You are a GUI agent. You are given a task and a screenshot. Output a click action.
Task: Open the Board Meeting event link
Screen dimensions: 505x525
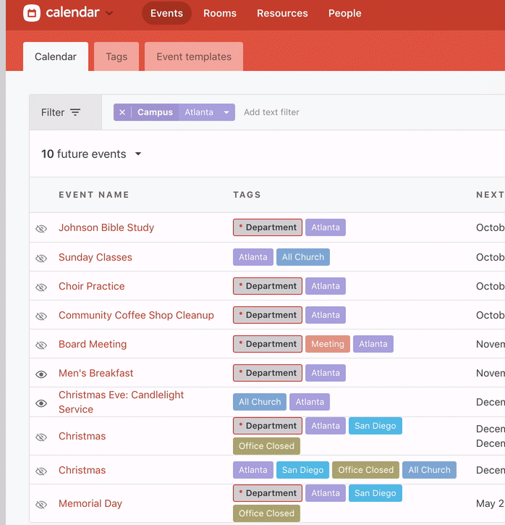tap(93, 344)
